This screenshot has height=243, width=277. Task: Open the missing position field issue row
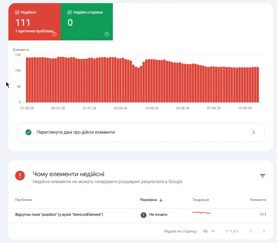(141, 215)
